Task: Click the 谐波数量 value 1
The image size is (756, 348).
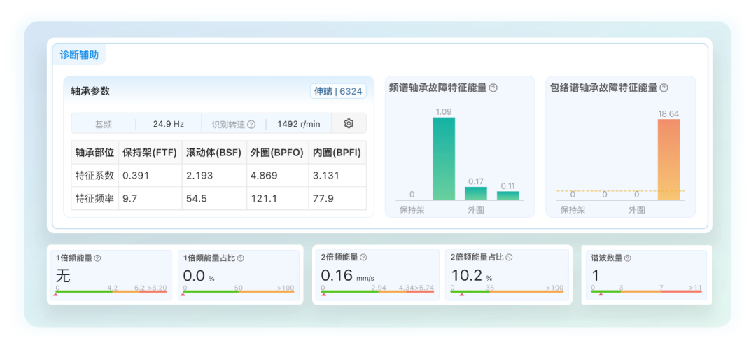Action: 595,276
